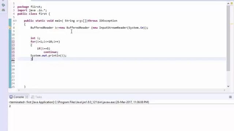Click the terminated process description in the Console

tap(79, 102)
